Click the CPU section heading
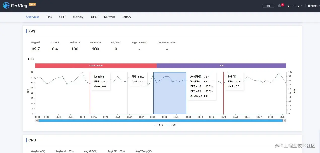This screenshot has height=153, width=320. 32,140
